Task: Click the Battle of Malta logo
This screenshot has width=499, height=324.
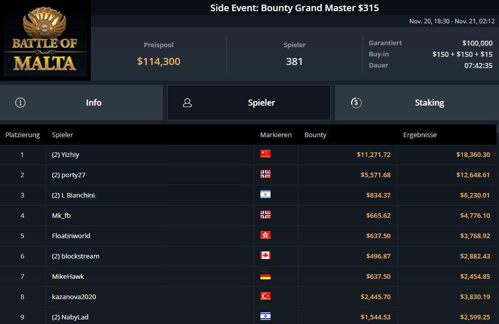Action: (x=45, y=41)
